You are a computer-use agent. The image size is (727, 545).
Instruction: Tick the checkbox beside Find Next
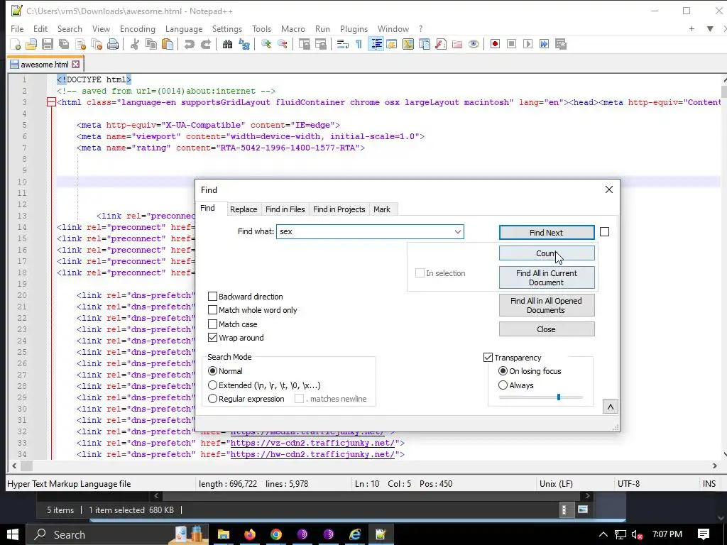click(605, 232)
